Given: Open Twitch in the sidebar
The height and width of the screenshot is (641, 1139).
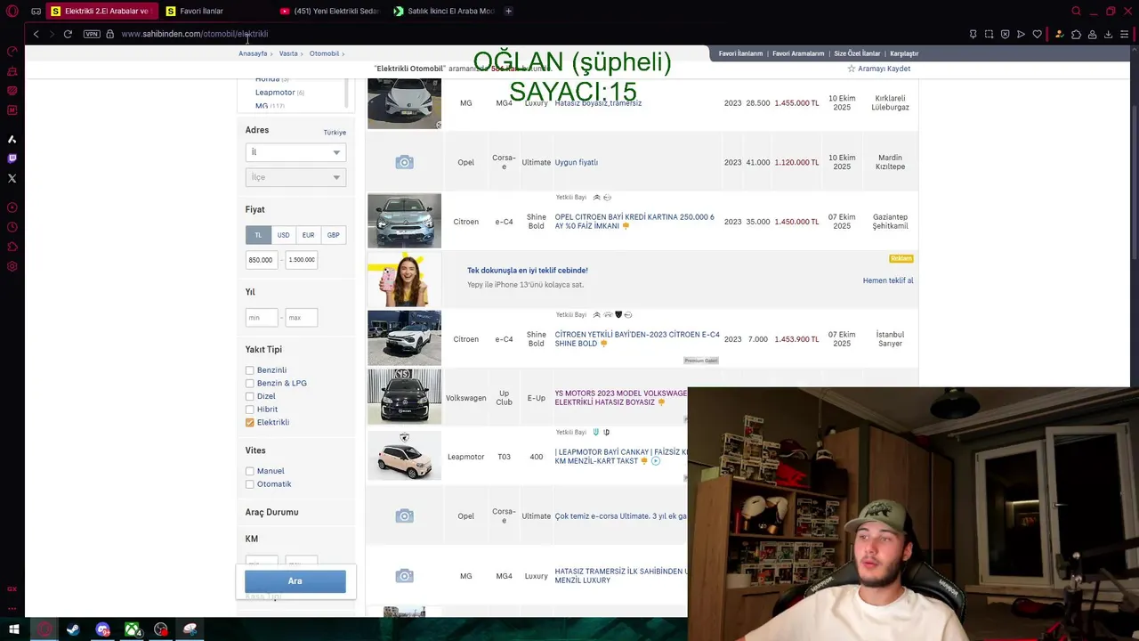Looking at the screenshot, I should coord(12,158).
